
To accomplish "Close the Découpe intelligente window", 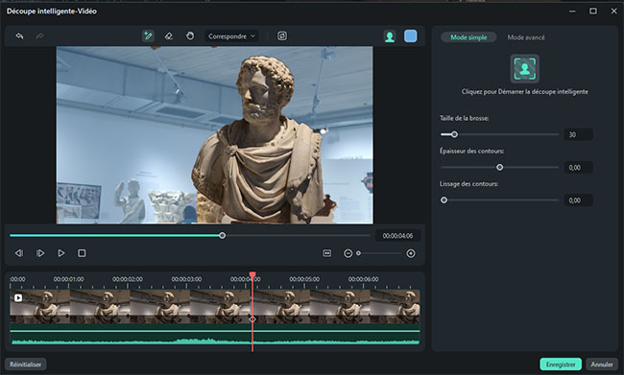I will pos(613,12).
